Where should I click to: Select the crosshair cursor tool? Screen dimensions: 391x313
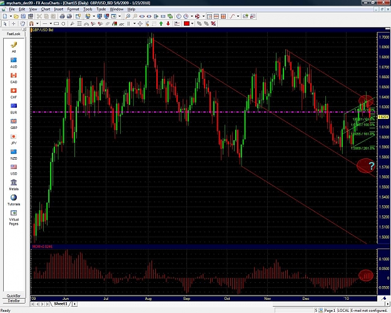[14, 24]
